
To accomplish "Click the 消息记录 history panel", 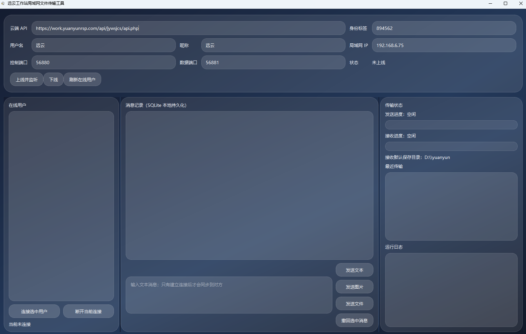I will click(249, 185).
